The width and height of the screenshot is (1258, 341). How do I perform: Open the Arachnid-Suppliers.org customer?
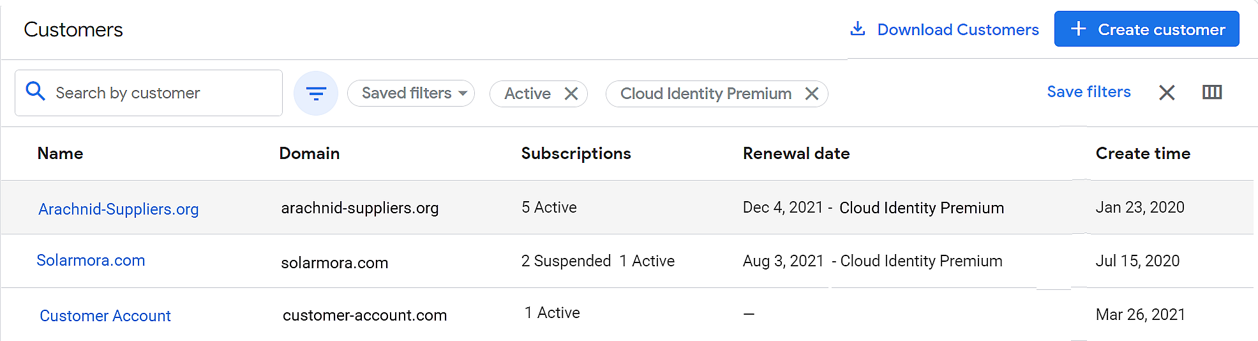pos(119,209)
